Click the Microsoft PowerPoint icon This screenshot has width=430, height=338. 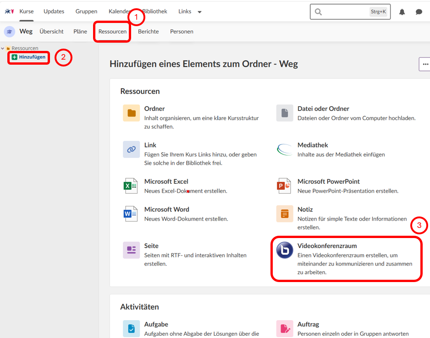tap(284, 186)
